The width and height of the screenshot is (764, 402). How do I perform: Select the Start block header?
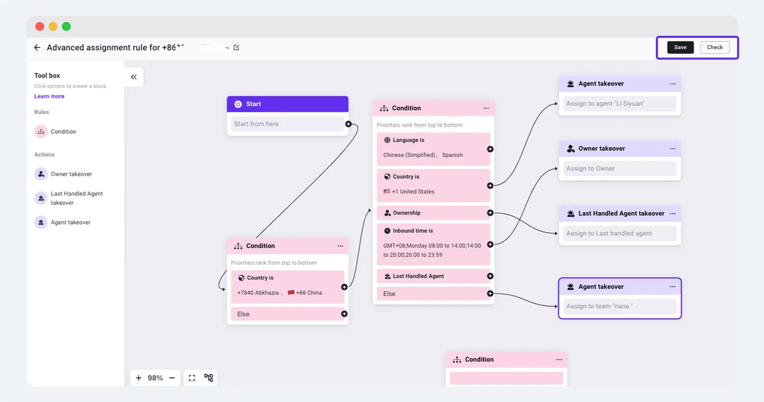288,104
